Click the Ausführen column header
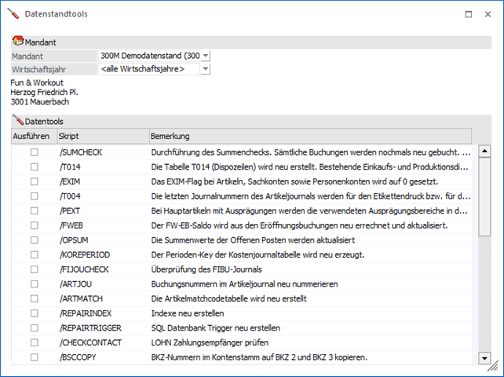Image resolution: width=504 pixels, height=377 pixels. point(32,136)
